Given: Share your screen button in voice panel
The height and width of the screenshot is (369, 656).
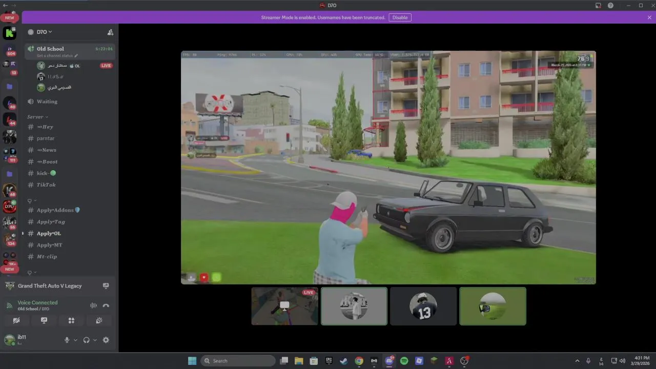Looking at the screenshot, I should point(44,320).
